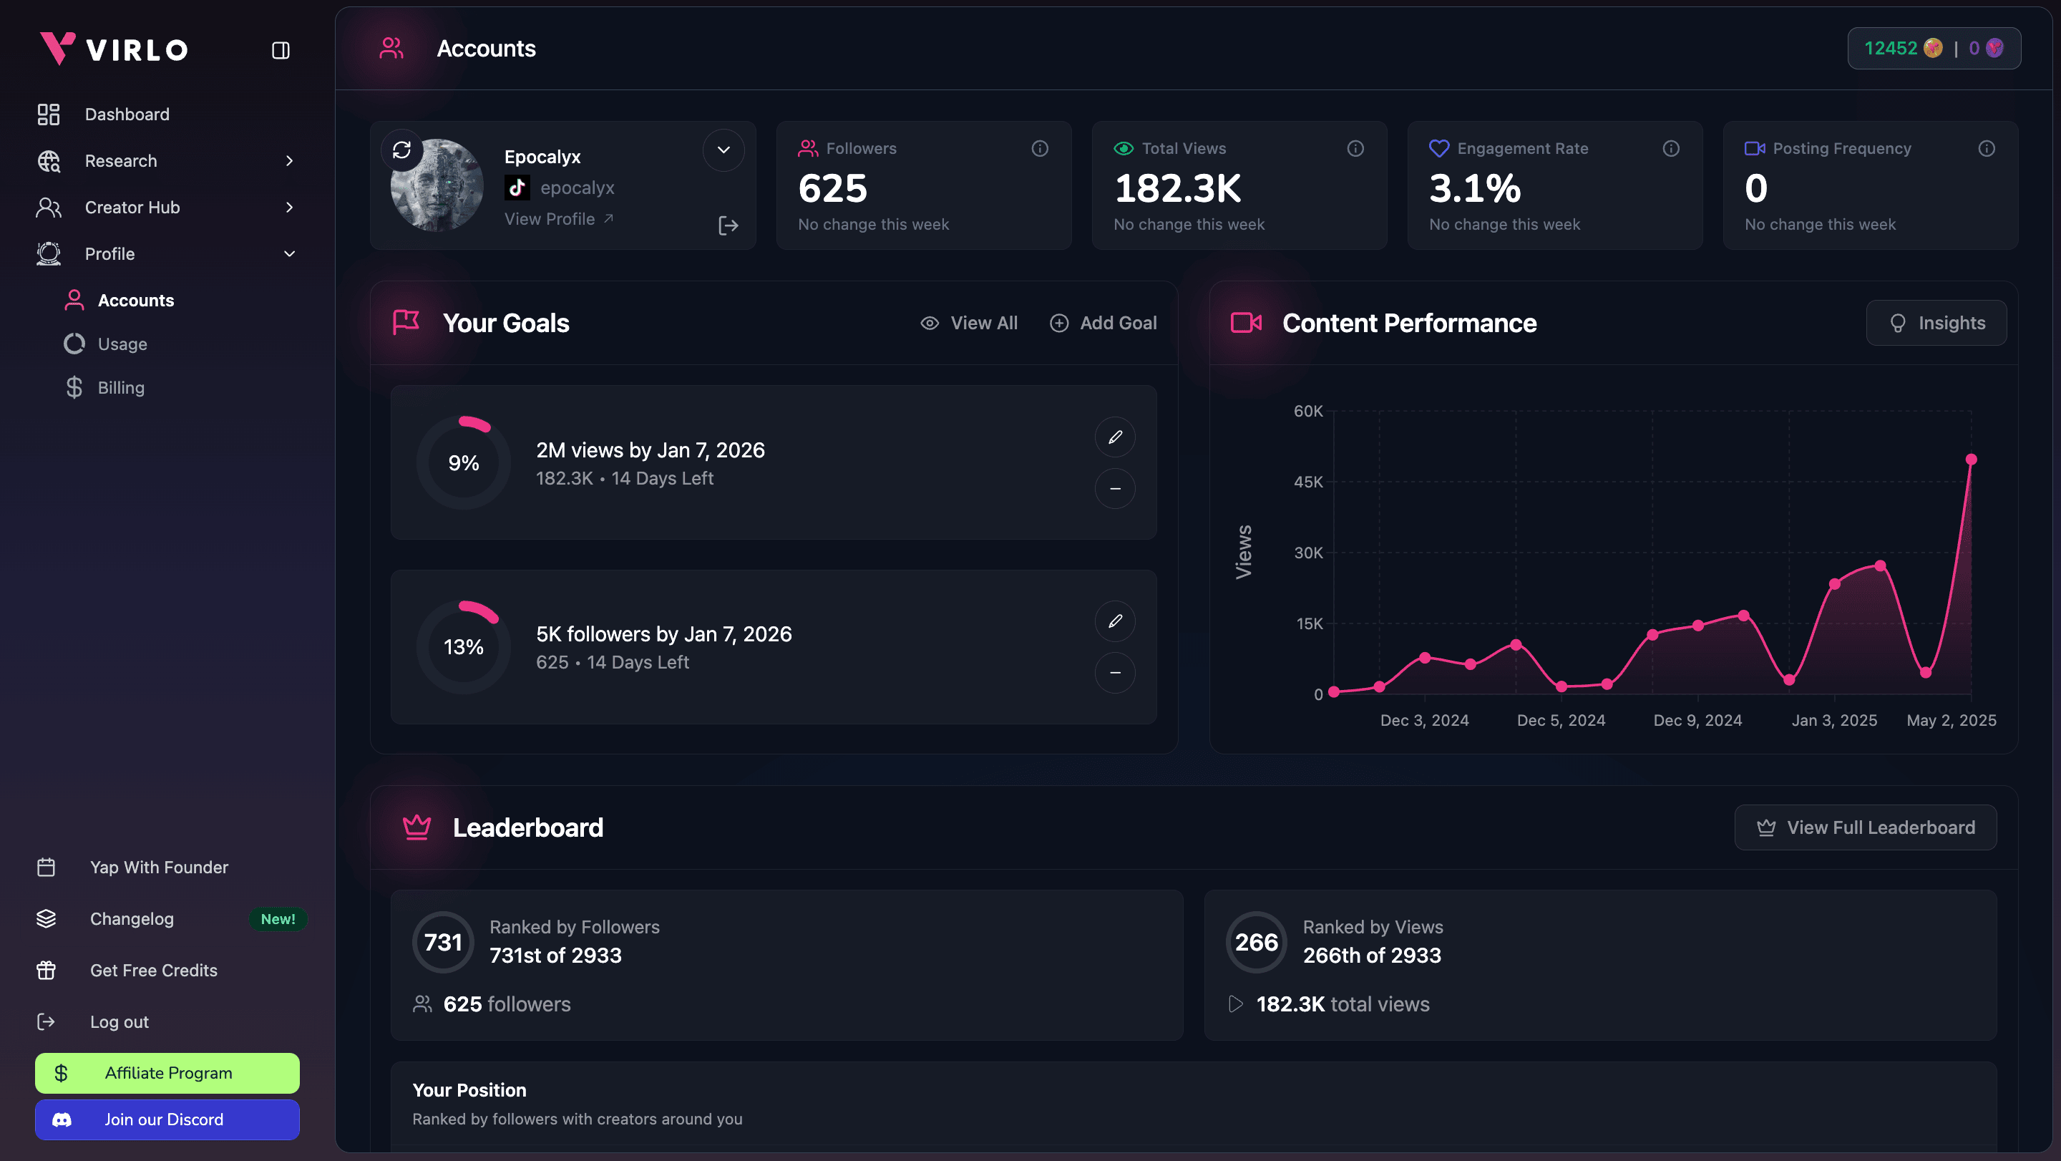Select the Dashboard icon in the sidebar
2061x1161 pixels.
point(48,114)
